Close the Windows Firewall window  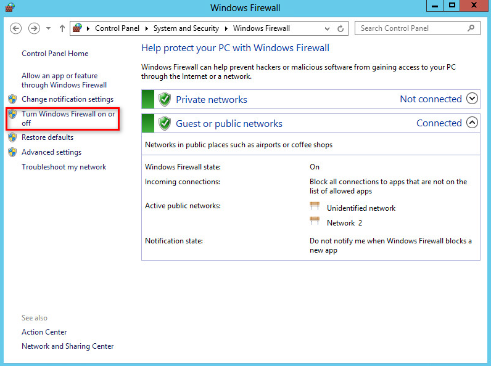point(474,6)
